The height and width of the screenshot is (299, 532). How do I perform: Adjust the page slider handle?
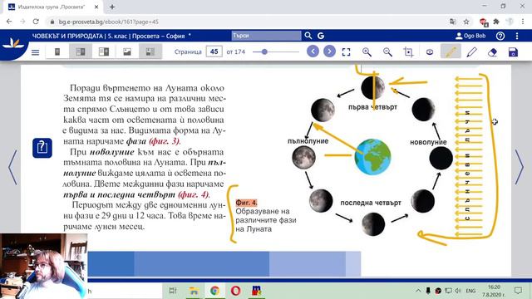pos(264,51)
